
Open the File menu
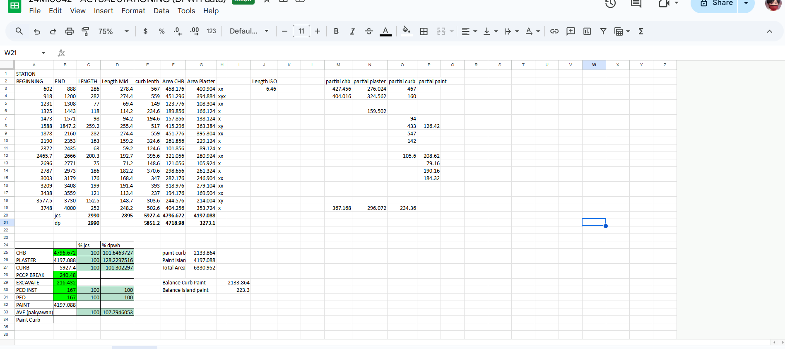35,11
